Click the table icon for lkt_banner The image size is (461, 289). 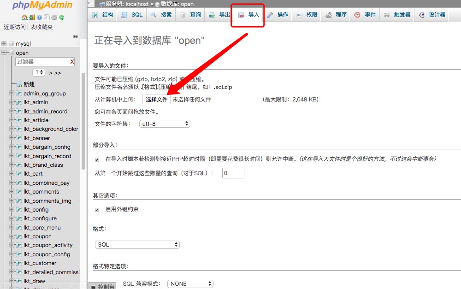point(19,138)
